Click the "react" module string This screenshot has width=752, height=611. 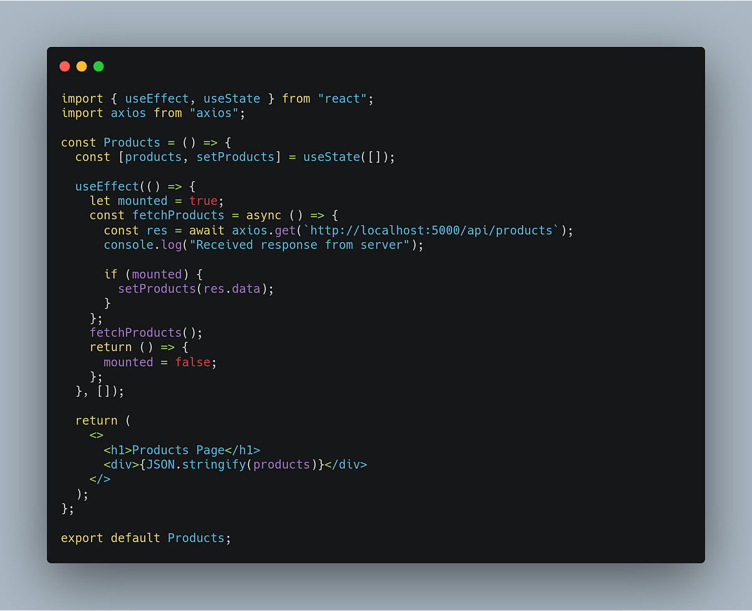pyautogui.click(x=343, y=98)
